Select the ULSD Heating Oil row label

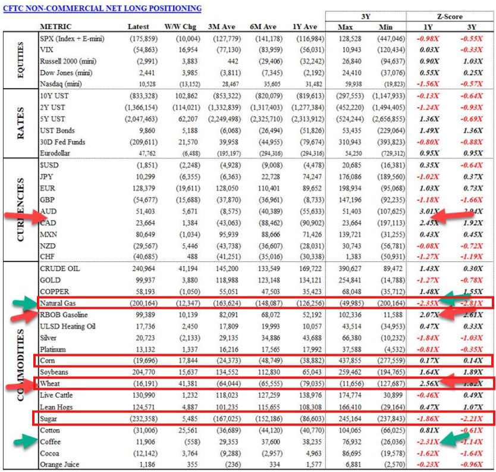click(68, 326)
